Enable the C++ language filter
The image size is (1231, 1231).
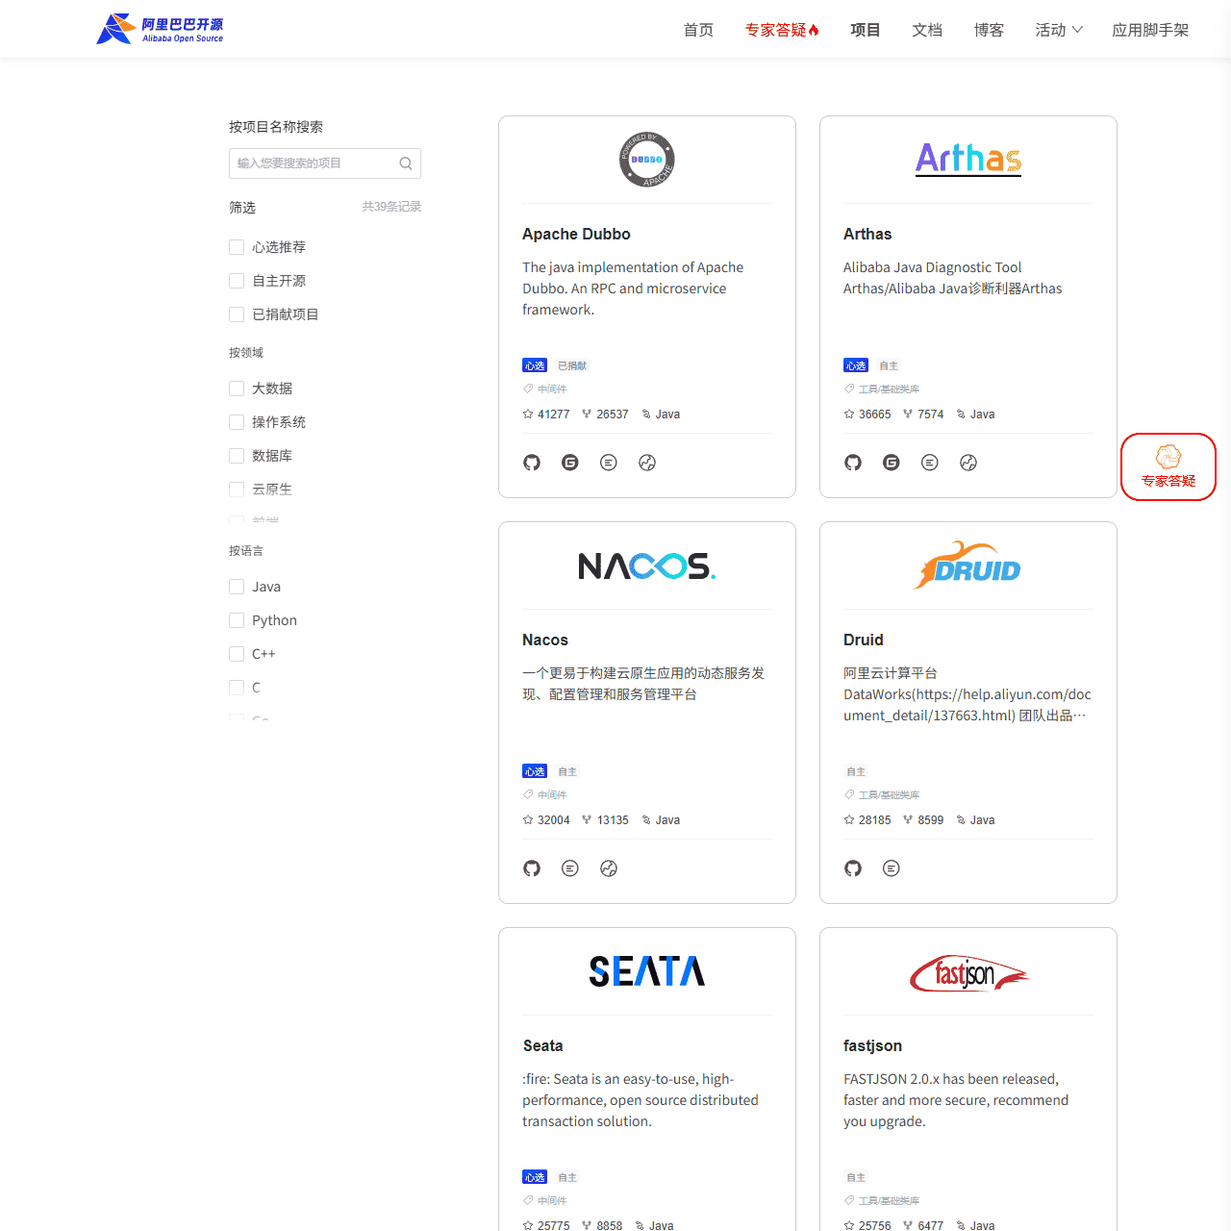click(x=236, y=654)
